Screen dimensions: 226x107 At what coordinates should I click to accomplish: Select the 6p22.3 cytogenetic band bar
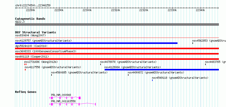(117, 24)
